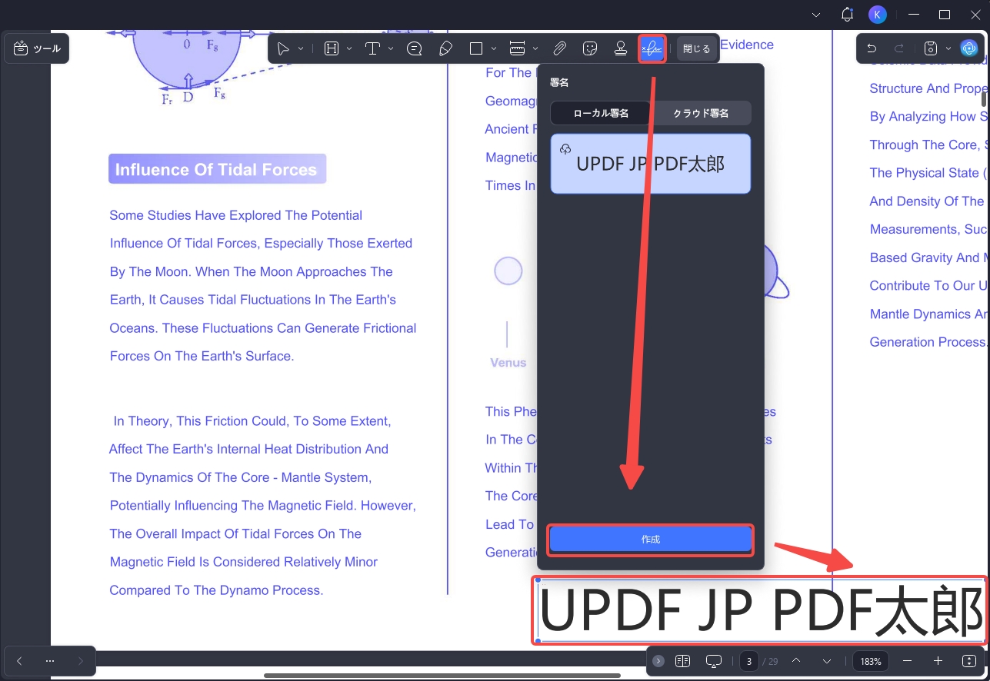Open the K user account avatar
990x681 pixels.
point(877,14)
